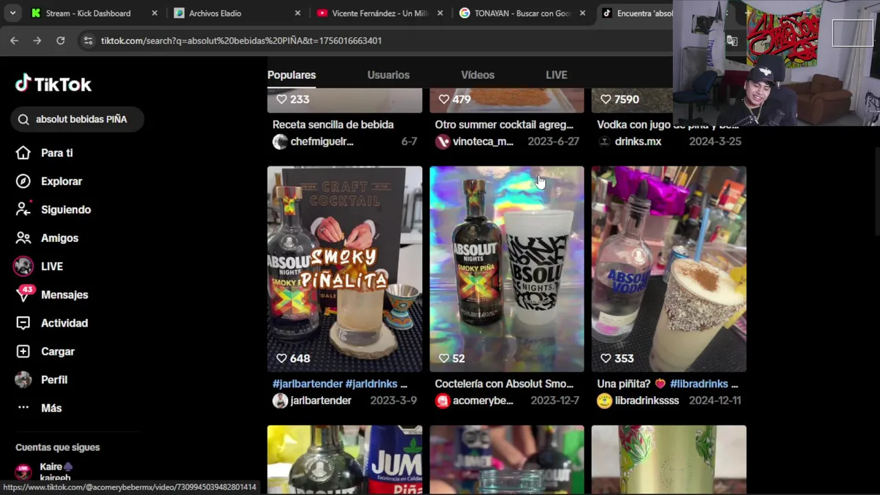Image resolution: width=880 pixels, height=495 pixels.
Task: Click Coctelería con Absolut Smo... caption
Action: 504,384
